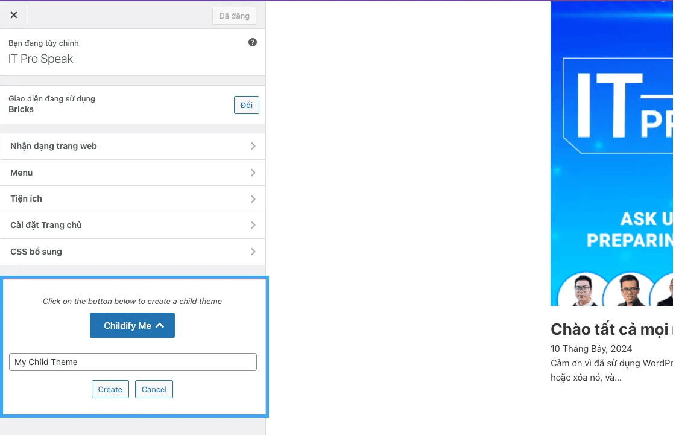Click the disabled Đã đăng publish button
The image size is (676, 435).
pos(234,16)
